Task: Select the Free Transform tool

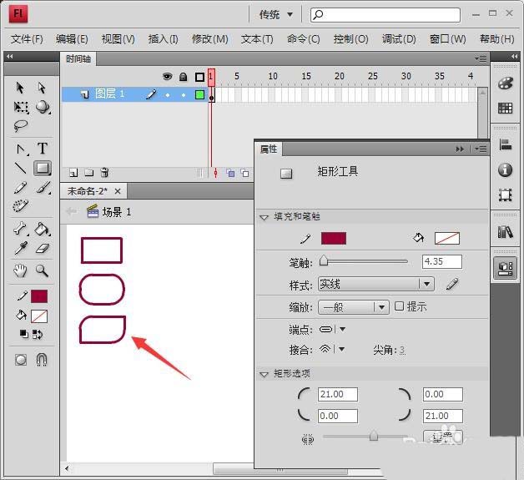Action: pyautogui.click(x=21, y=108)
